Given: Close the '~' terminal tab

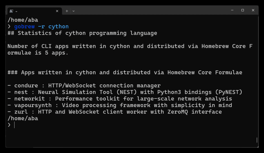Looking at the screenshot, I should coord(57,11).
